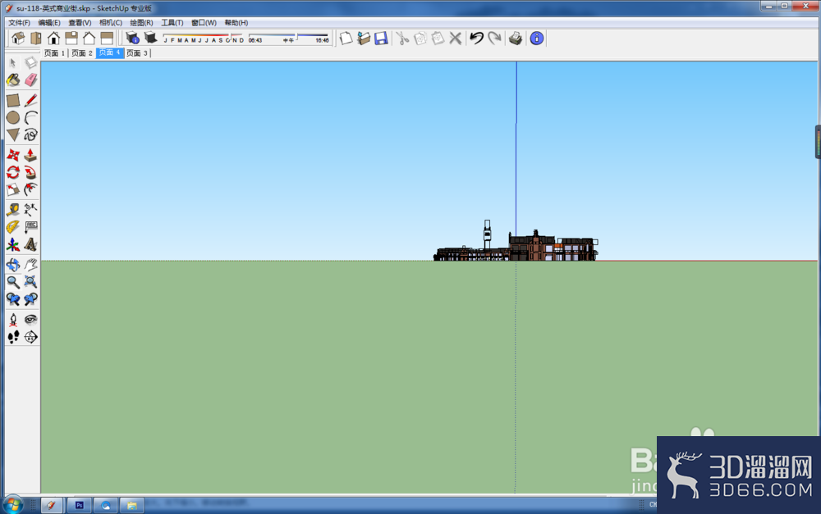Activate the Push/Pull tool
The height and width of the screenshot is (514, 821).
(31, 155)
